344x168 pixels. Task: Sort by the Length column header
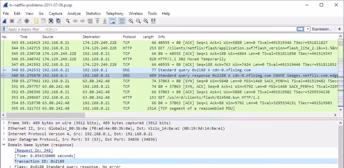point(149,37)
